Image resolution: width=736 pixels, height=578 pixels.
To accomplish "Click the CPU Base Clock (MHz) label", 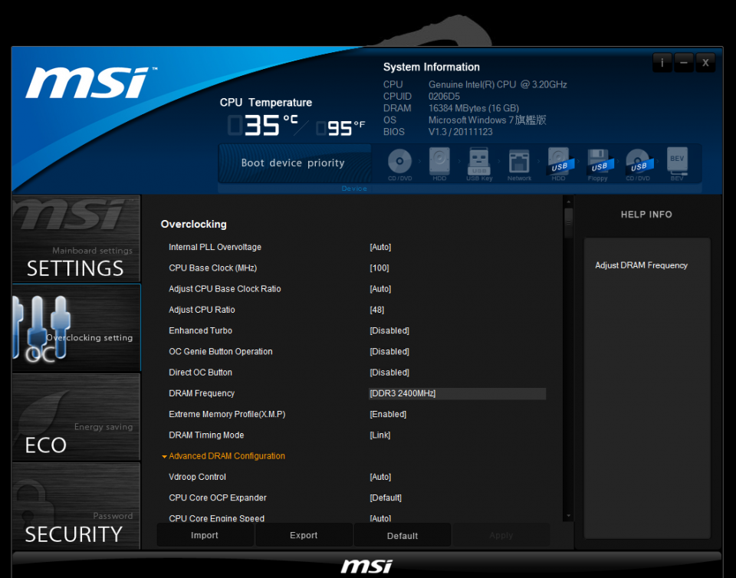I will 212,268.
